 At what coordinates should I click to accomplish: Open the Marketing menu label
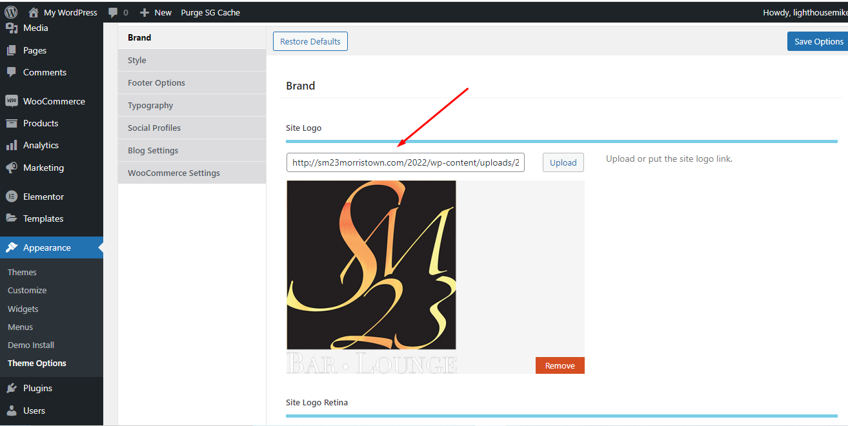click(43, 168)
